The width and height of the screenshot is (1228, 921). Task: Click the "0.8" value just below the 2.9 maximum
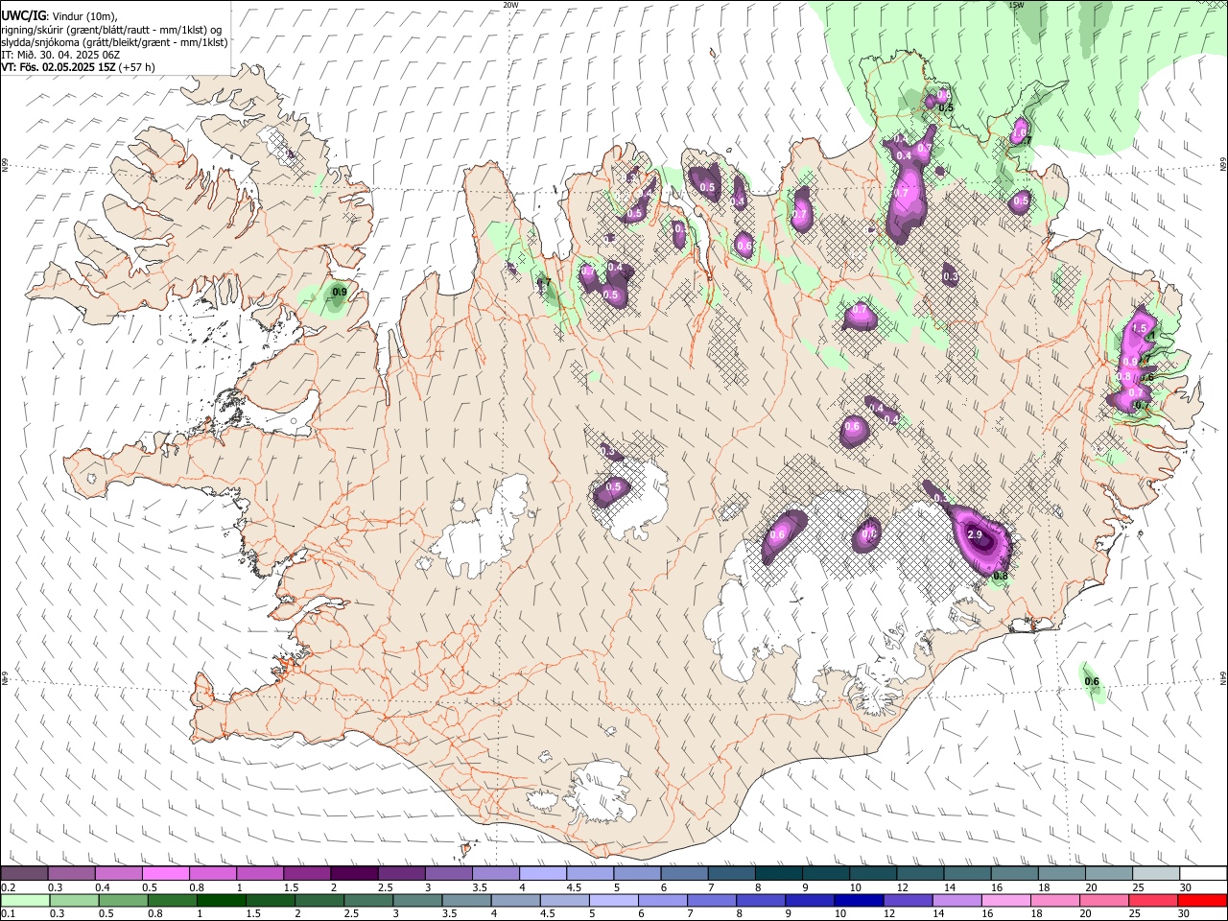tap(1000, 576)
